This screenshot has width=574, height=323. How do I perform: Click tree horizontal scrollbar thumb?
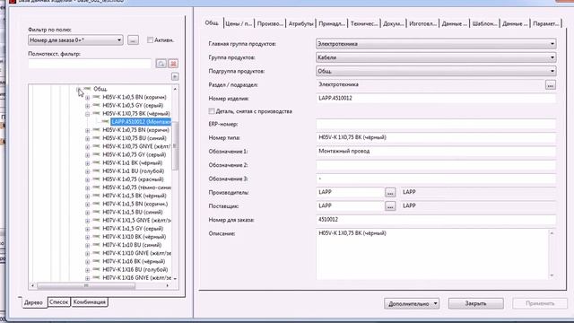[x=86, y=285]
